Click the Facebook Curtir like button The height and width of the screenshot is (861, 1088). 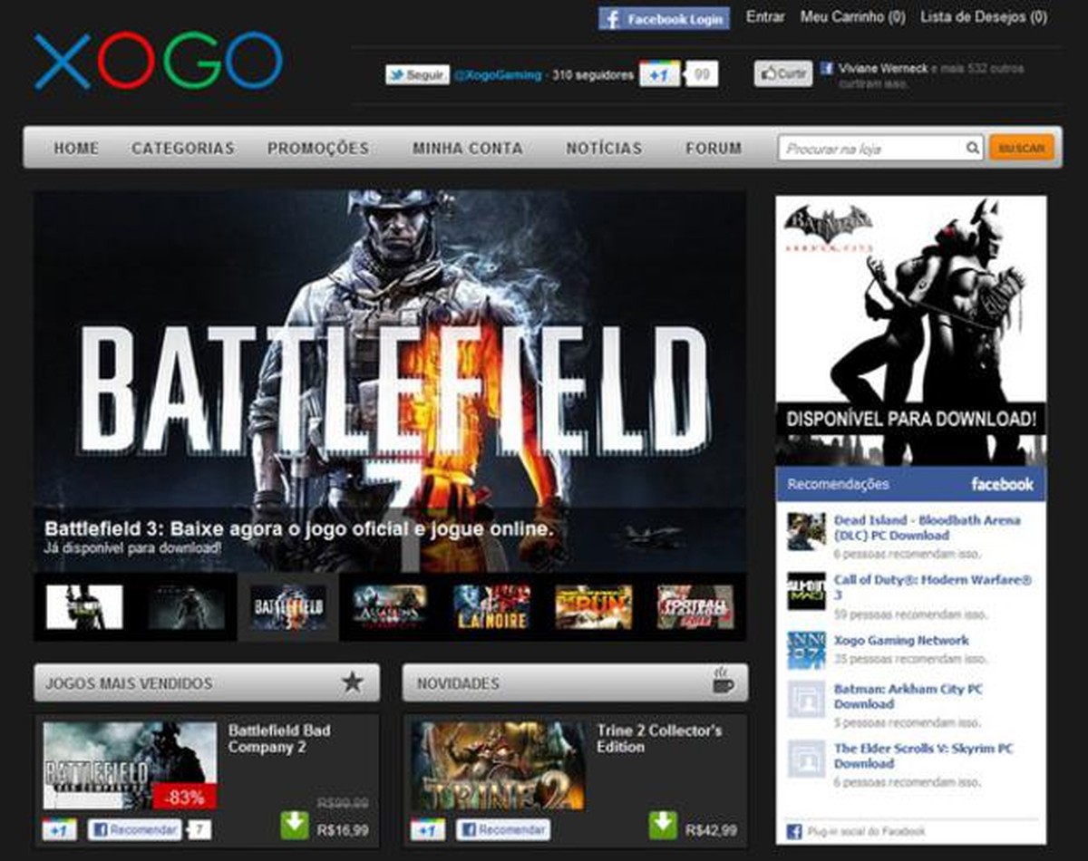pos(783,74)
